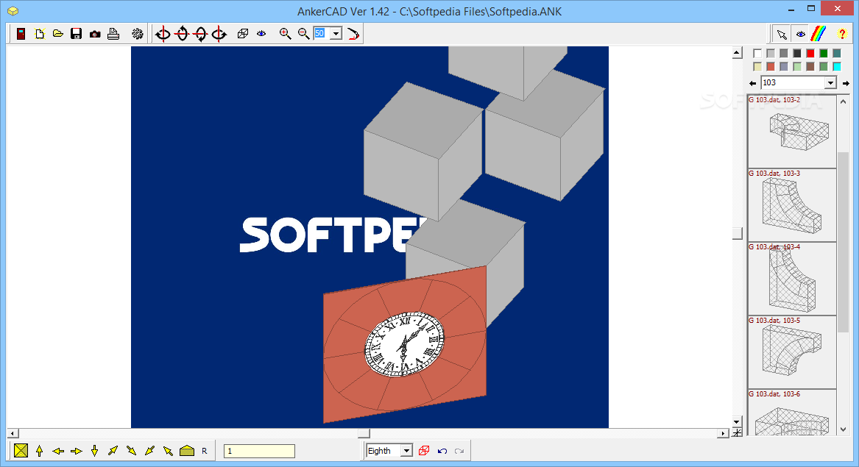Toggle the eye icon in the left toolbar
The image size is (859, 467).
(261, 34)
